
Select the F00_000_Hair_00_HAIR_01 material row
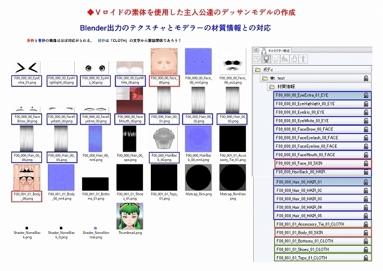coord(323,182)
